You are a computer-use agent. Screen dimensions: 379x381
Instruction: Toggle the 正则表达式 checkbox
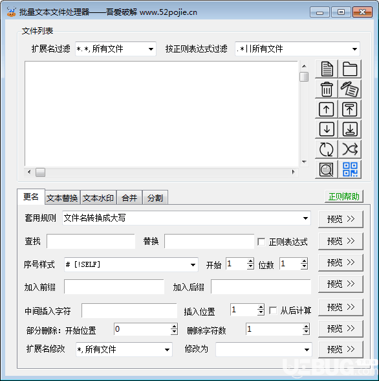coord(261,242)
